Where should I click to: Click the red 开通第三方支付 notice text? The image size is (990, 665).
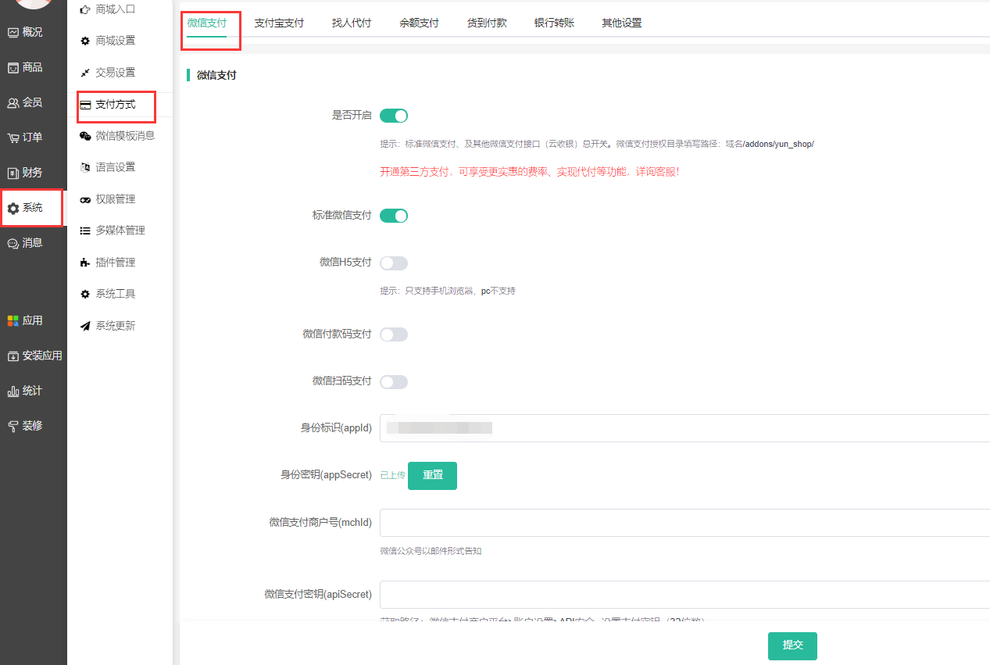[530, 172]
